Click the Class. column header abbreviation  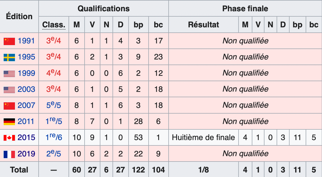(x=54, y=25)
